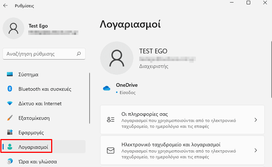Viewport: 272px width, 167px height.
Task: Click the paintbrush Εξατομίκευση icon
Action: click(10, 118)
